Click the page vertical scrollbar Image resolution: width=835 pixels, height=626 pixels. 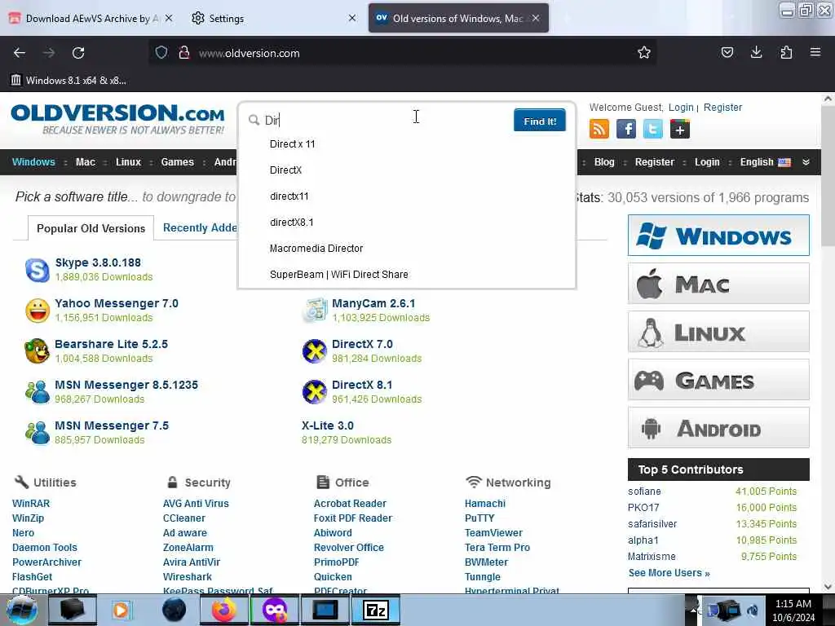coord(828,342)
